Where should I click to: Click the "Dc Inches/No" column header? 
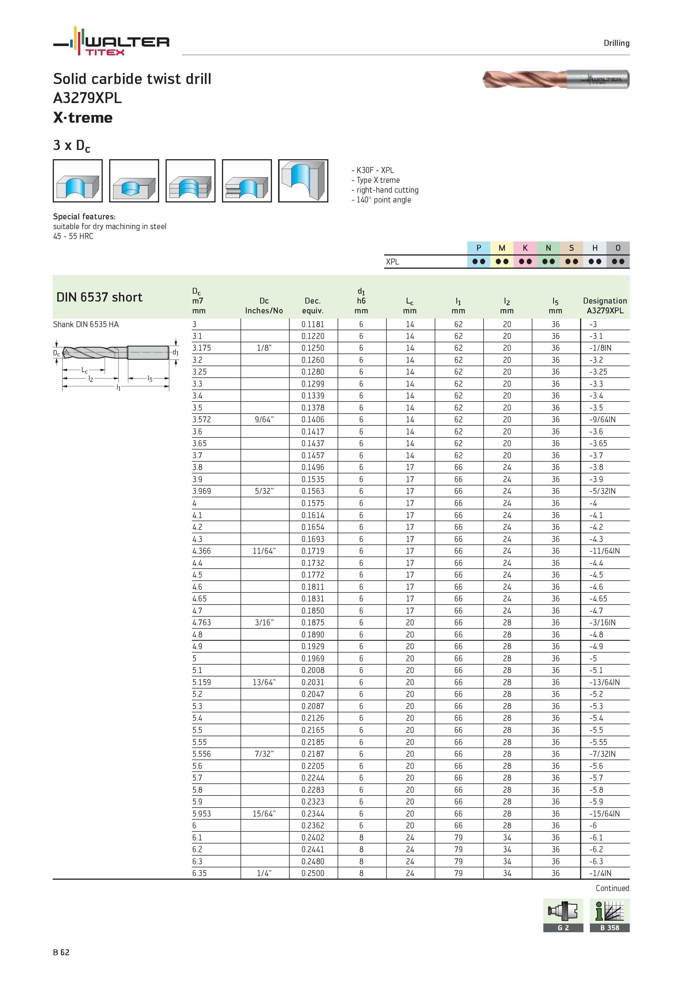coord(264,305)
